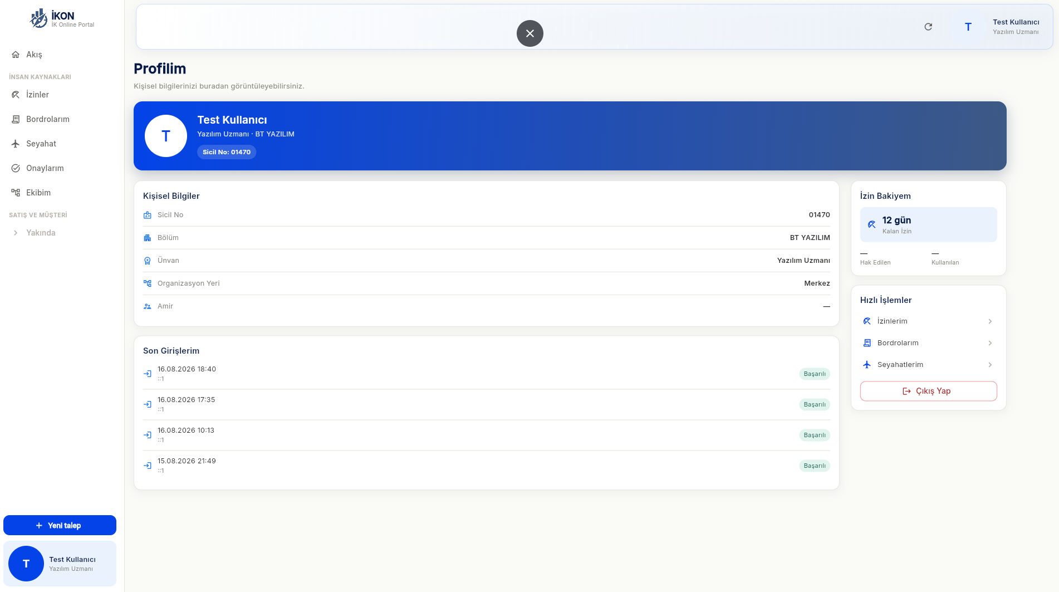Click the login icon for 16.08.2026 17:35
1059x592 pixels.
pos(148,404)
